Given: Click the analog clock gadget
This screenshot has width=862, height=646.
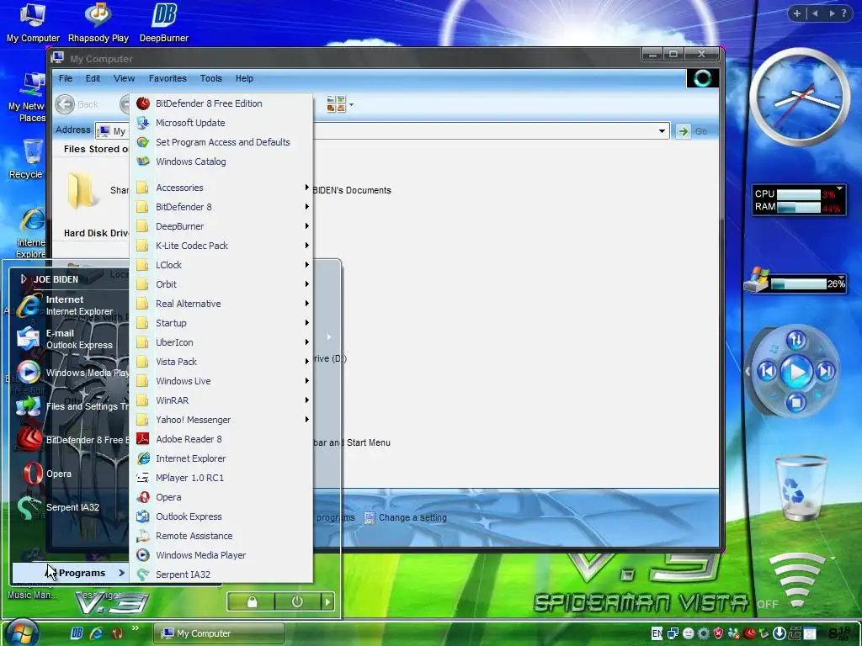Looking at the screenshot, I should pyautogui.click(x=800, y=97).
